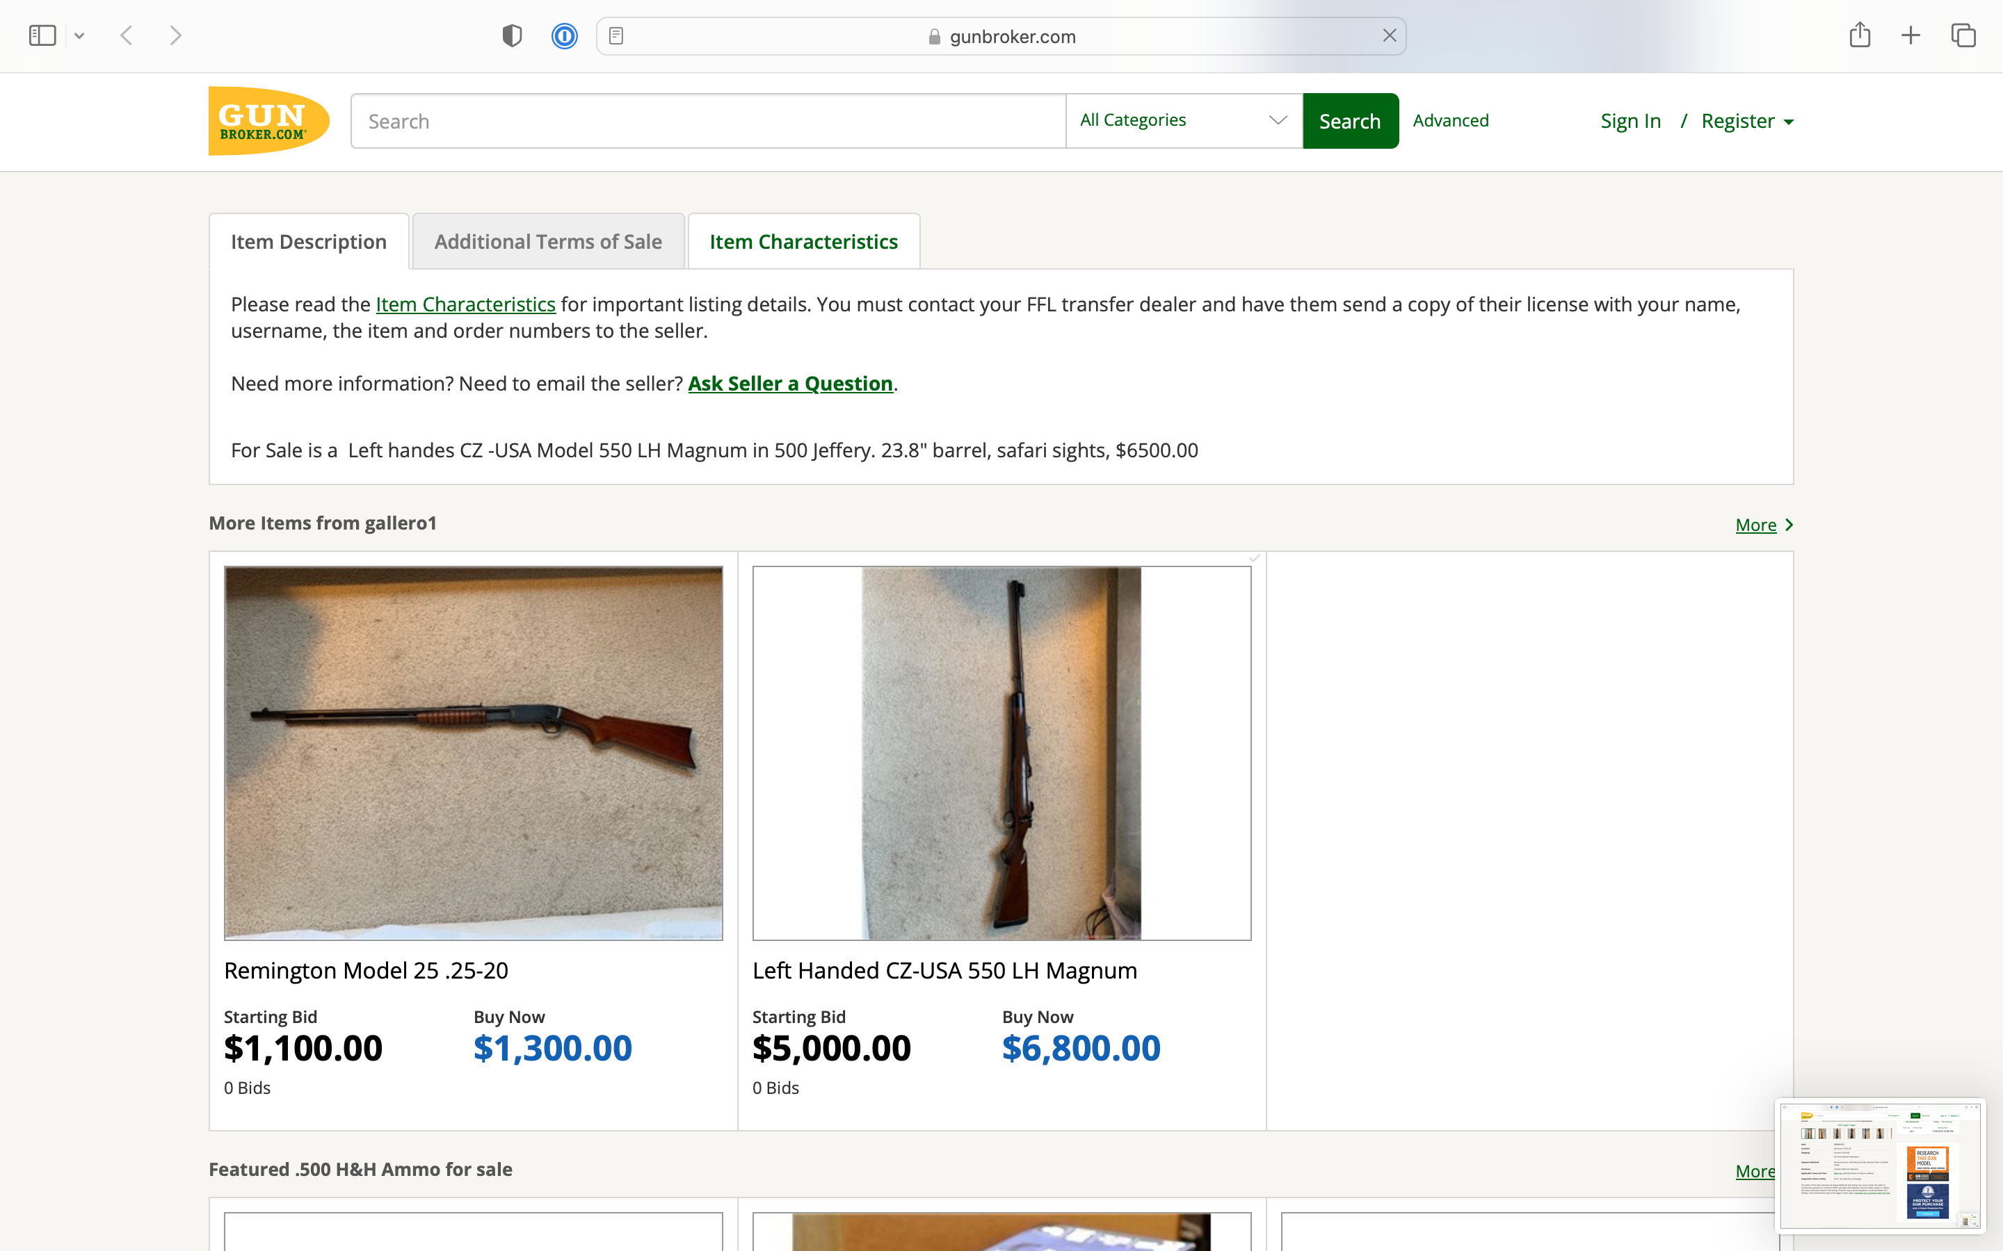2003x1251 pixels.
Task: Click the green Search button
Action: pos(1350,121)
